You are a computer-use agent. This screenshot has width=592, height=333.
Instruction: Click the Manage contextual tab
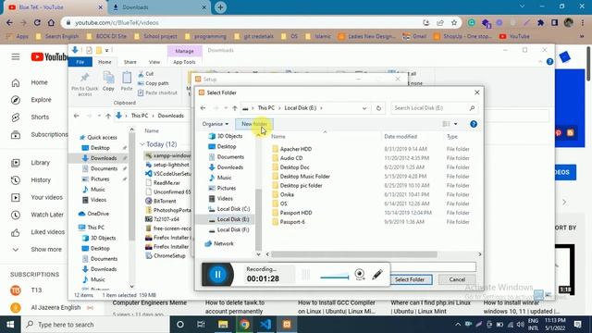pyautogui.click(x=184, y=51)
